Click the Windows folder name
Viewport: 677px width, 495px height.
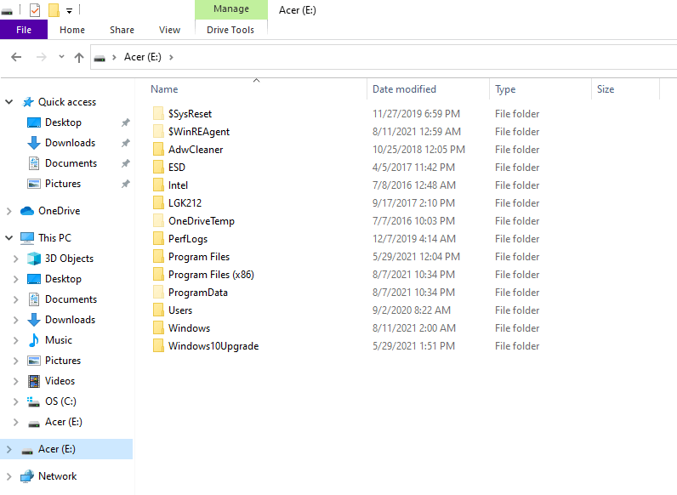pos(189,327)
